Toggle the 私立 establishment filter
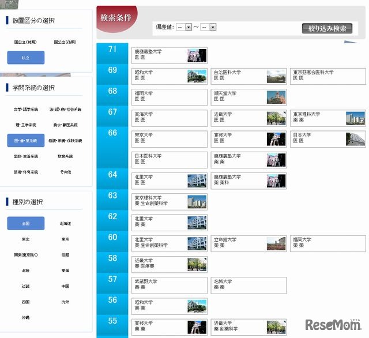 click(25, 58)
